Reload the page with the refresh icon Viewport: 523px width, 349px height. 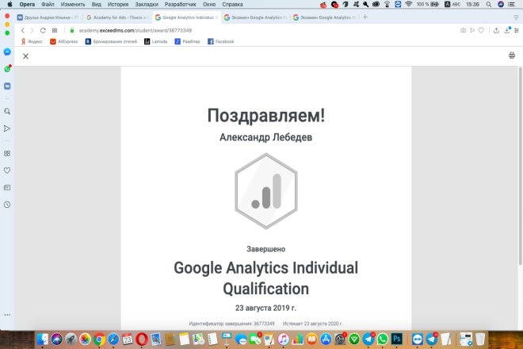[x=43, y=30]
